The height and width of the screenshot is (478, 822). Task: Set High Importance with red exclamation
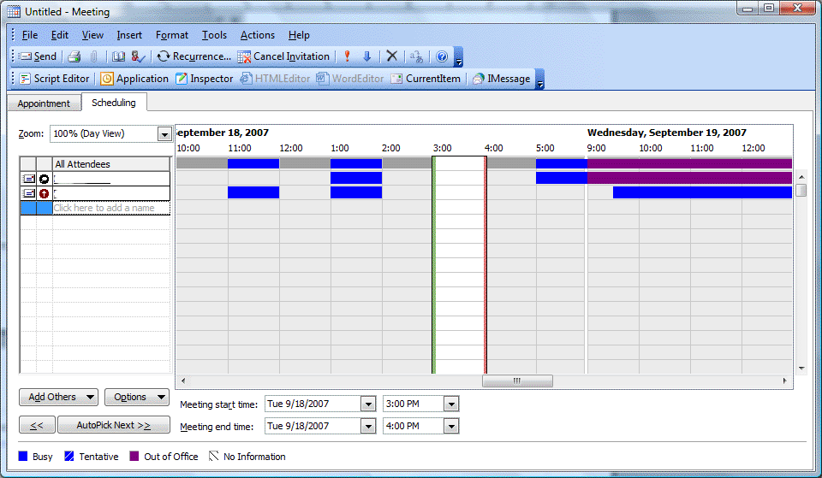(347, 56)
